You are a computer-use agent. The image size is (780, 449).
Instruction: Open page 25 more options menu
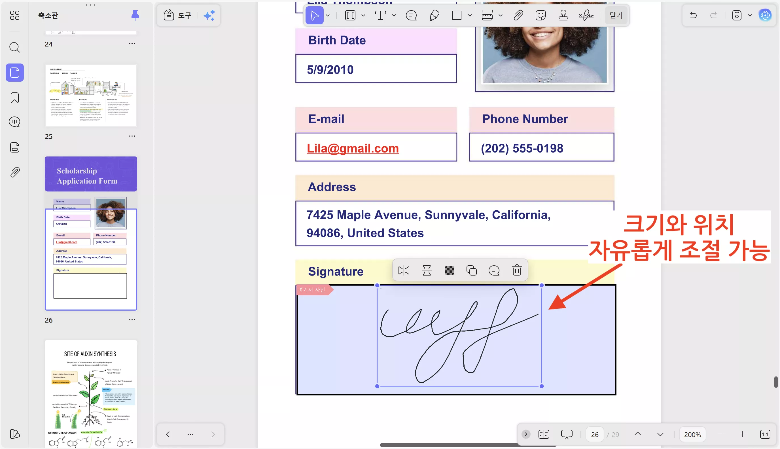(x=132, y=136)
